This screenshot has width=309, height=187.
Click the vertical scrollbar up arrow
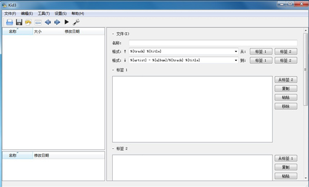[x=305, y=30]
